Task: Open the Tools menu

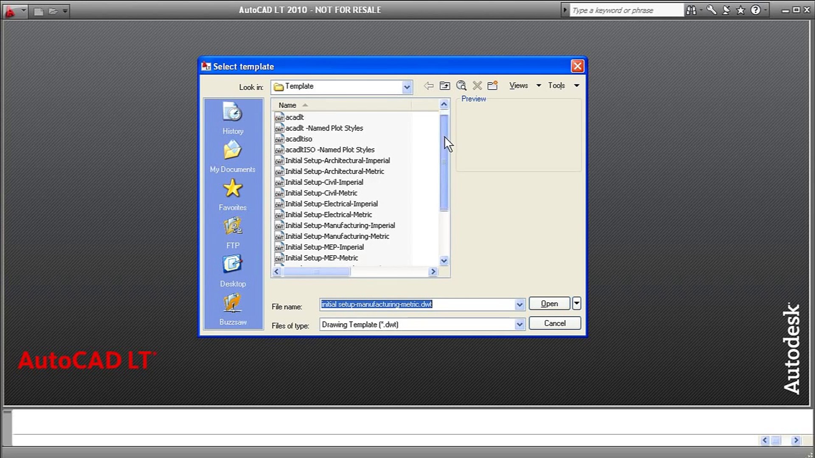Action: point(563,86)
